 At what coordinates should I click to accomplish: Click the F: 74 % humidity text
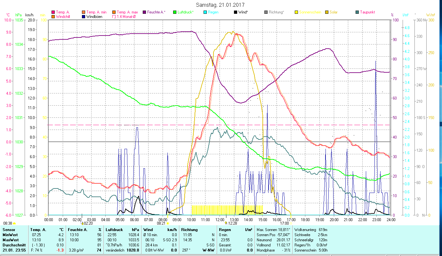click(36, 250)
